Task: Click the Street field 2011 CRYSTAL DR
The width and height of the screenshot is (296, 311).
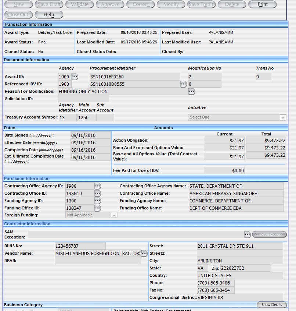Action: pyautogui.click(x=240, y=246)
